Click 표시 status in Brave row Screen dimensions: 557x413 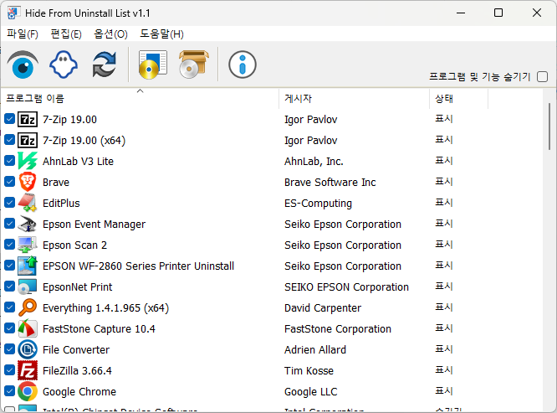[444, 182]
